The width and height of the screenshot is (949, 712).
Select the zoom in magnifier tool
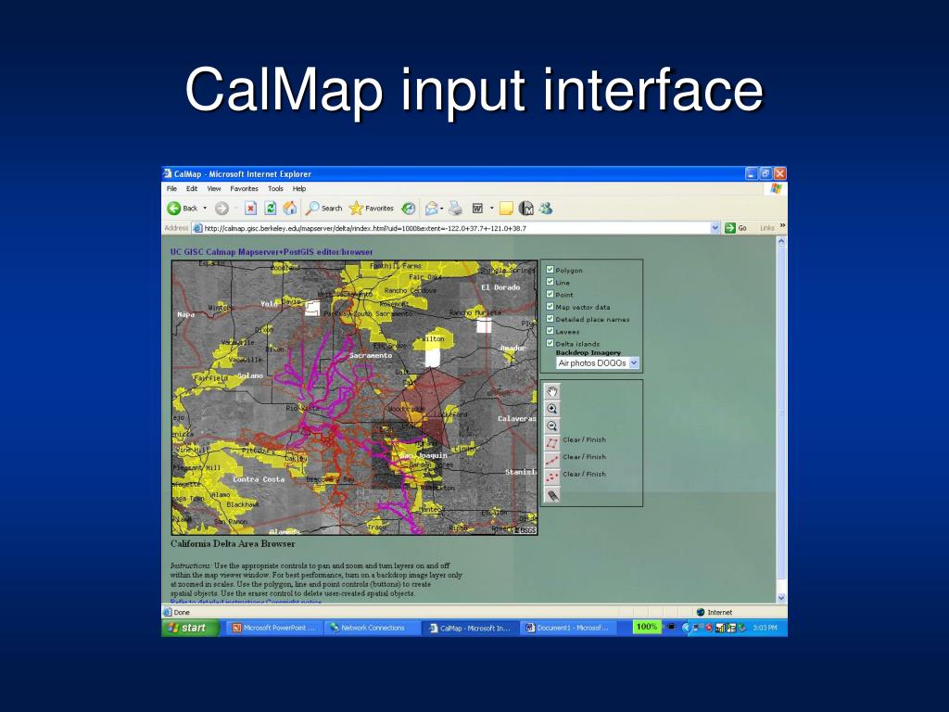click(x=552, y=409)
